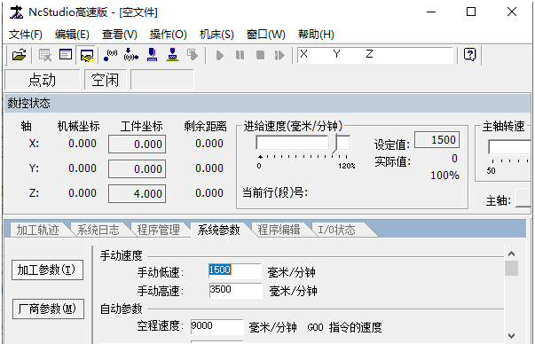Click the feed rate 设定值 1500 button

(437, 140)
